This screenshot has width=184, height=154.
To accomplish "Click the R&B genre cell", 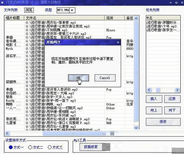I will [x=109, y=123].
